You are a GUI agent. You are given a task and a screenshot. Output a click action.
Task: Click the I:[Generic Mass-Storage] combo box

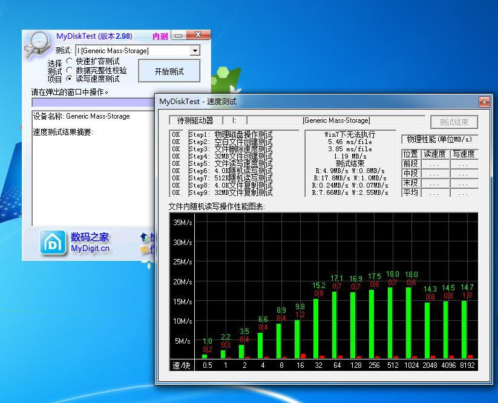pos(132,51)
